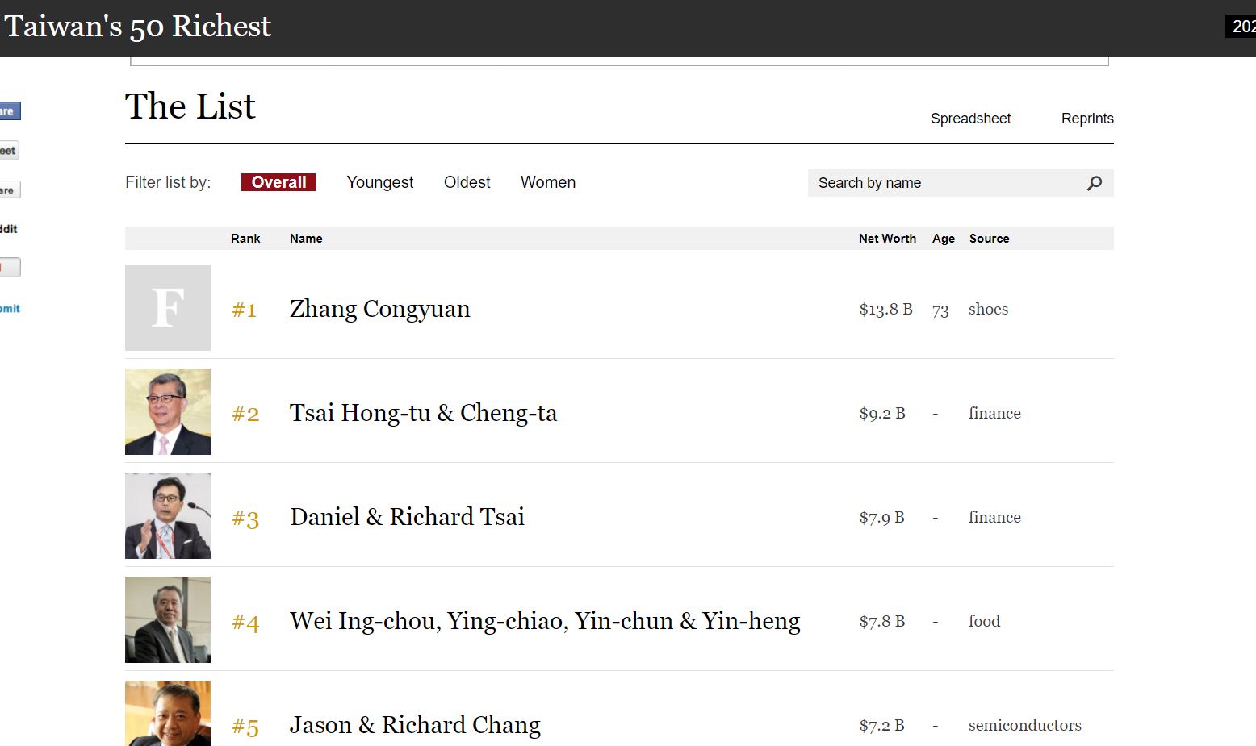Sort by the Name column header
The height and width of the screenshot is (746, 1256).
tap(306, 239)
